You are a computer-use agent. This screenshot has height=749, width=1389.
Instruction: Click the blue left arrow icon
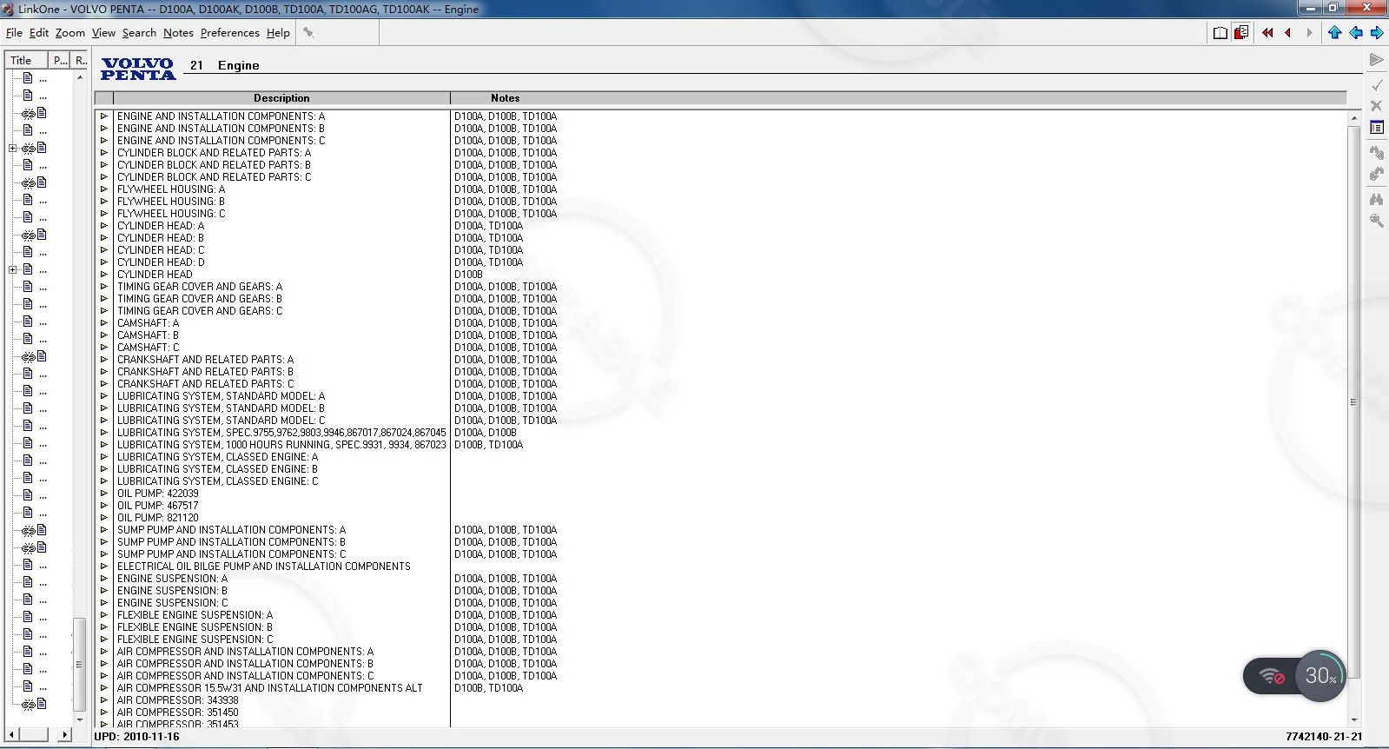tap(1356, 33)
